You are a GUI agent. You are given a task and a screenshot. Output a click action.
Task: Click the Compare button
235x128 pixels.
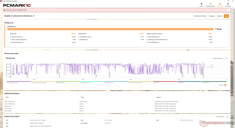[211, 16]
